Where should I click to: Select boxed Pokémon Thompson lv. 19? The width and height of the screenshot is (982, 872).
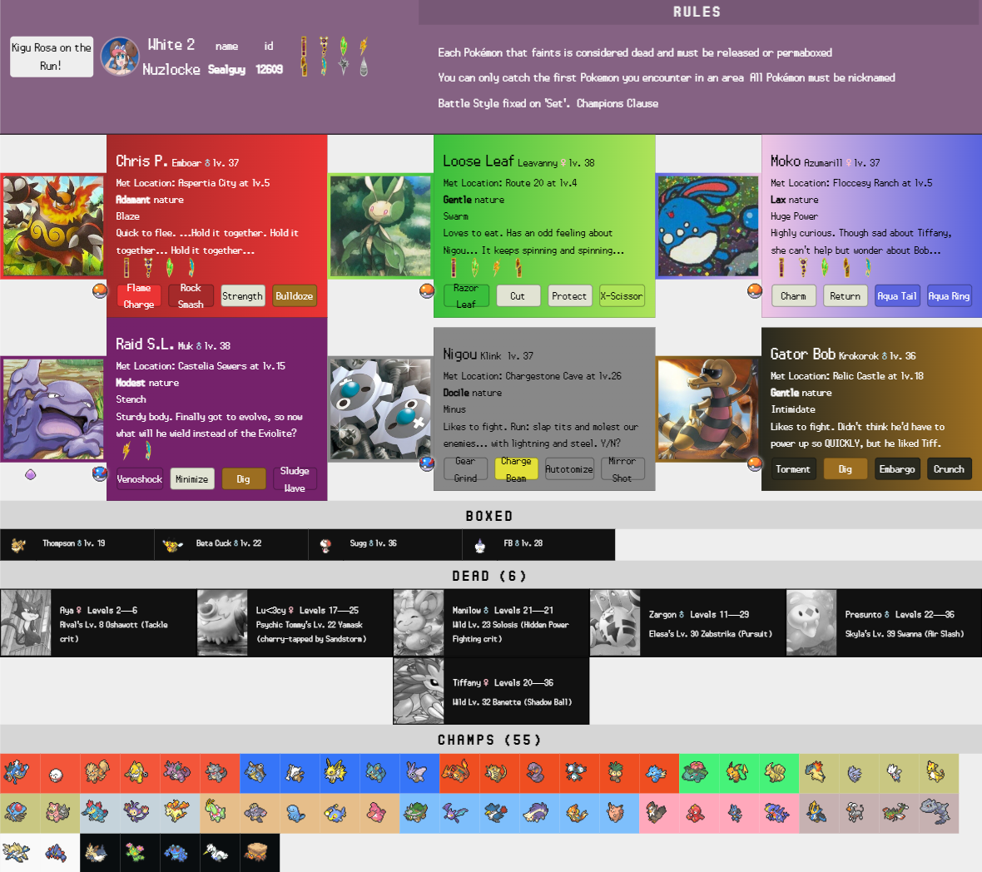77,544
